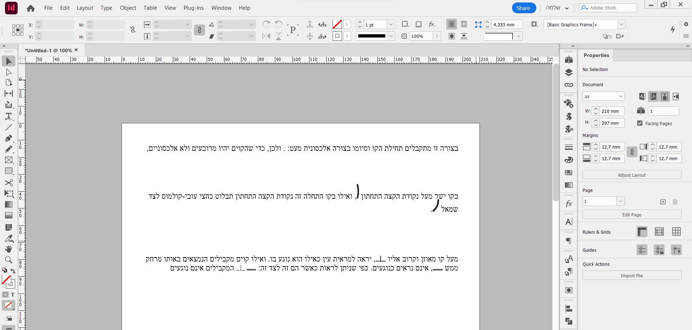Open the Basic Graphics Frame style dropdown

[x=621, y=25]
